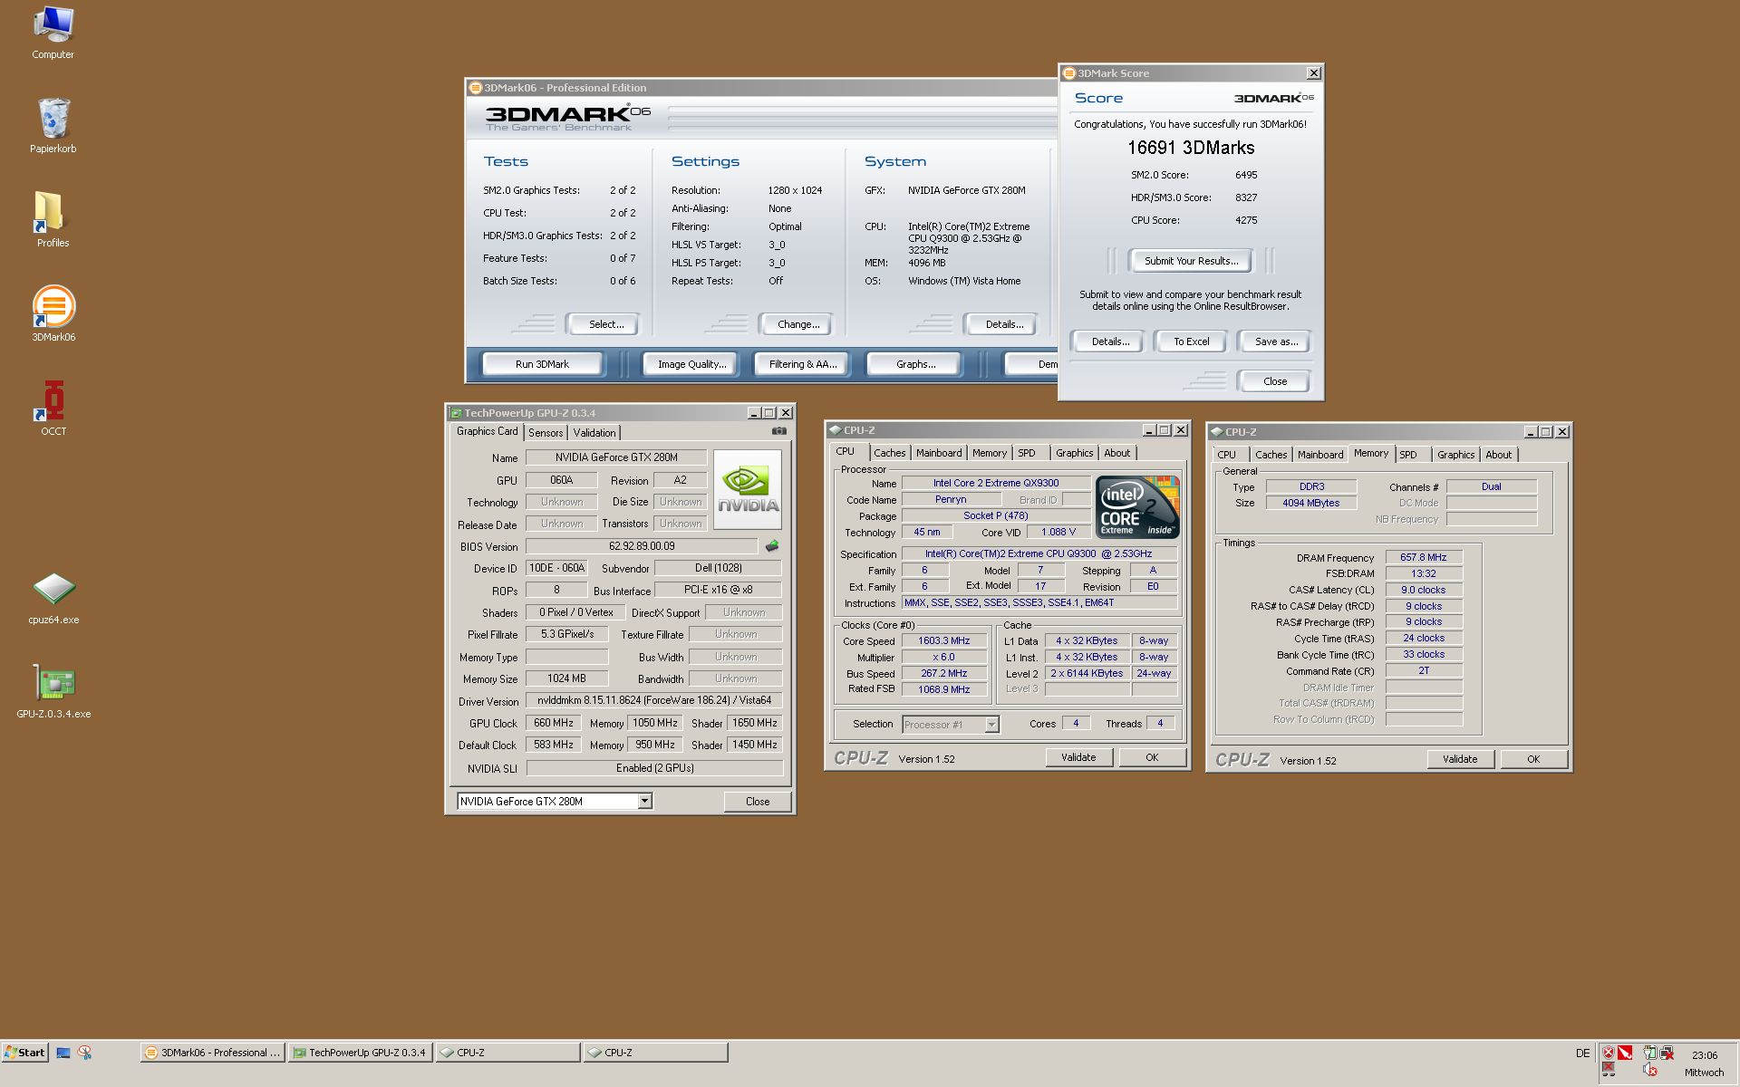Click Details... in the Score window
This screenshot has height=1087, width=1740.
(1109, 341)
